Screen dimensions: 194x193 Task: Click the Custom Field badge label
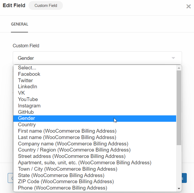coord(46,6)
